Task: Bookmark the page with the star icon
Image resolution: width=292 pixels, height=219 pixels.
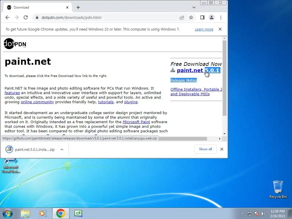Action: pos(191,17)
